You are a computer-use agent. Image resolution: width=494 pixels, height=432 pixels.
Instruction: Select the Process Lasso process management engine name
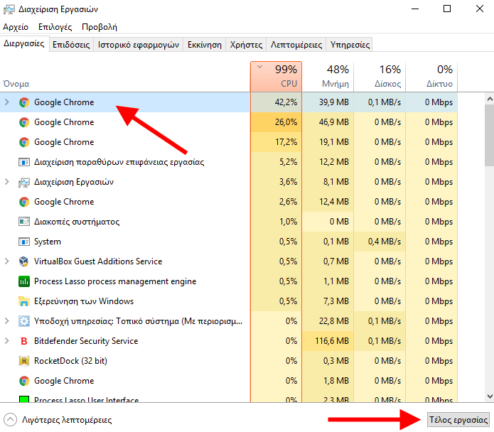coord(115,281)
